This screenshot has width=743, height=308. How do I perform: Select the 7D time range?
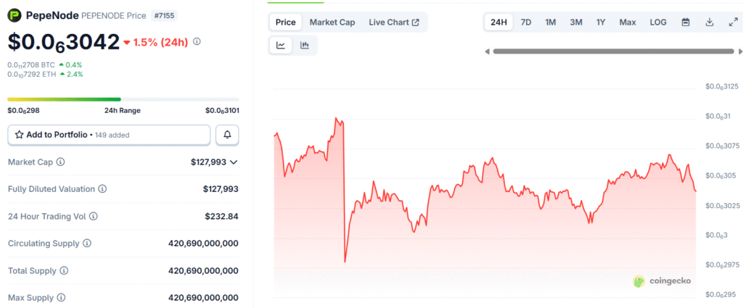(x=526, y=22)
